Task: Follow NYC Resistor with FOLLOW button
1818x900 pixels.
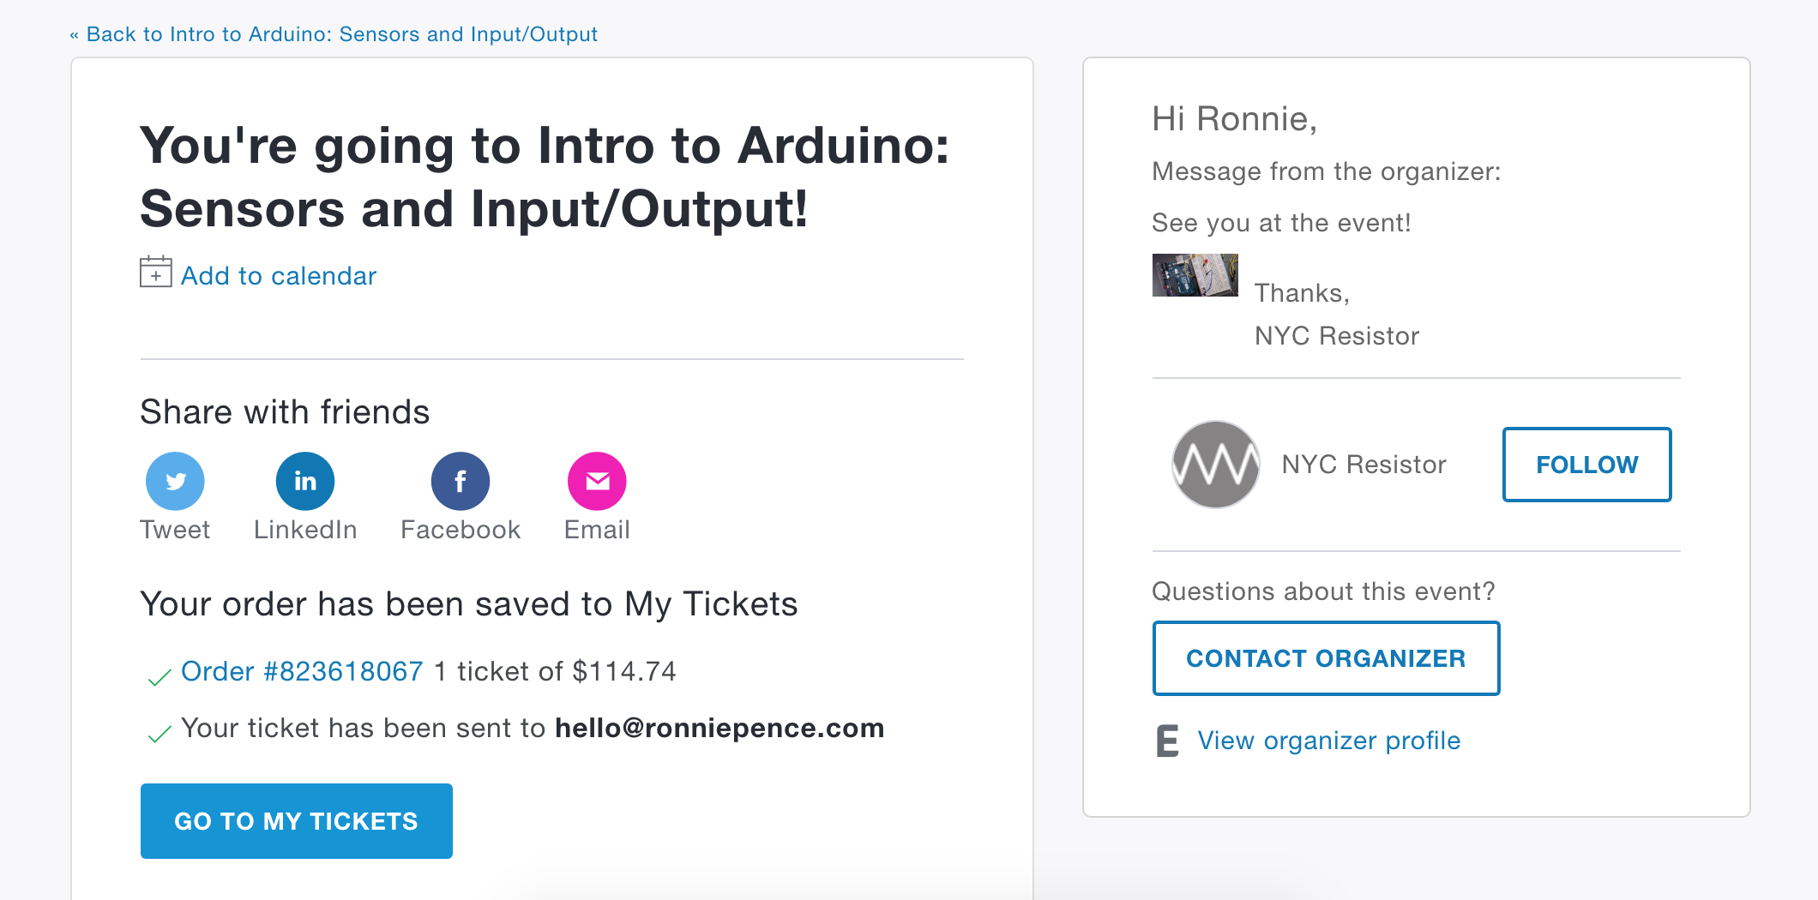Action: (1586, 465)
